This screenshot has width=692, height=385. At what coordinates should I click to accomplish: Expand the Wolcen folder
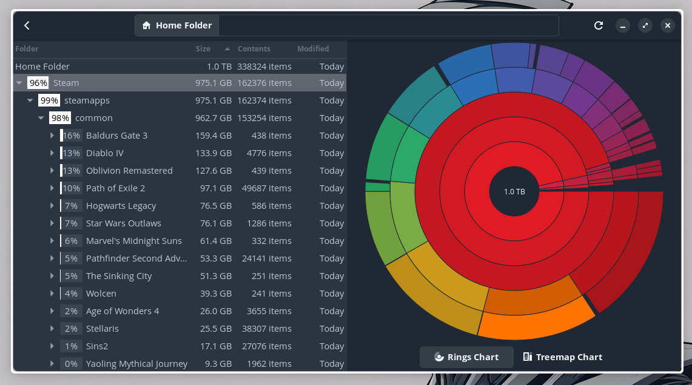pyautogui.click(x=52, y=294)
